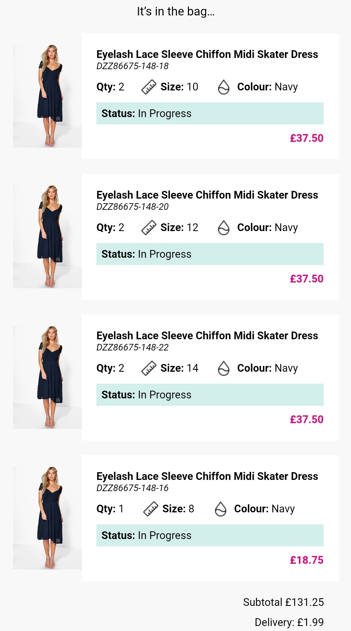This screenshot has height=631, width=351.
Task: Click the ruler size icon for size 12 dress
Action: (148, 228)
